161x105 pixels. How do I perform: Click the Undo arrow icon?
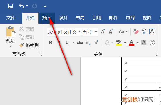click(x=21, y=6)
